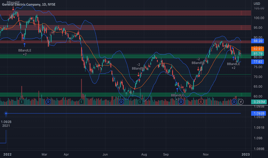Click the blue up arrow above the September BBandLE label
The height and width of the screenshot is (158, 268).
[x=177, y=90]
